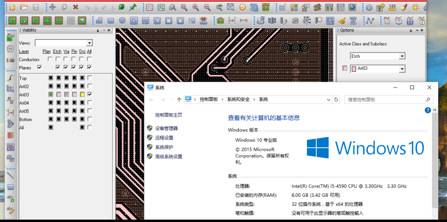This screenshot has height=222, width=447.
Task: Open the Views dropdown in Visibility panel
Action: 89,43
